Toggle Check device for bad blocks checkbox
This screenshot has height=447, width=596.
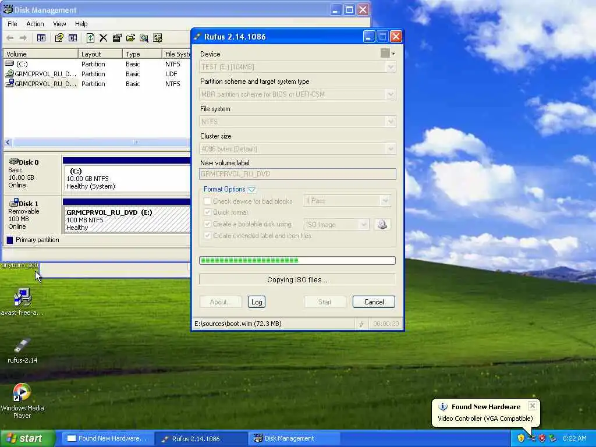click(x=207, y=201)
